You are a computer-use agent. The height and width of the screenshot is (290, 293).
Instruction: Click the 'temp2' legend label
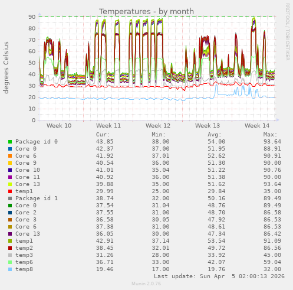[24, 248]
